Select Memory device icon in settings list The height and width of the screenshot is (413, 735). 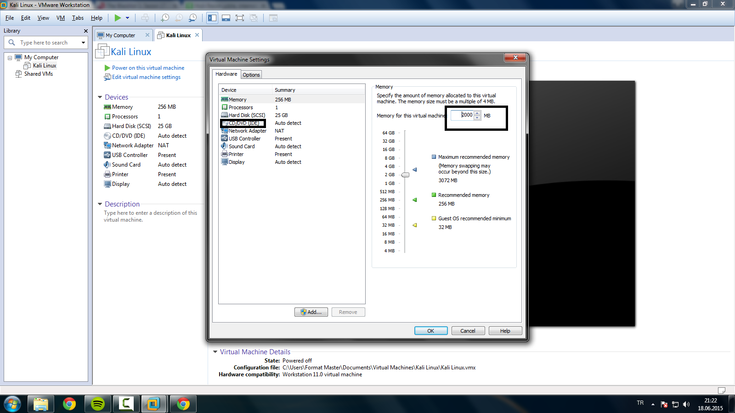(x=225, y=100)
